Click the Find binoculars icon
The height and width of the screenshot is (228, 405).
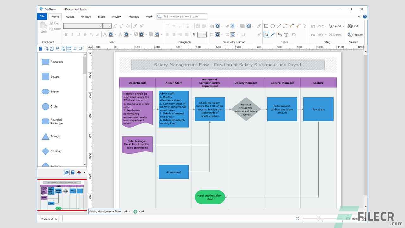tap(350, 26)
